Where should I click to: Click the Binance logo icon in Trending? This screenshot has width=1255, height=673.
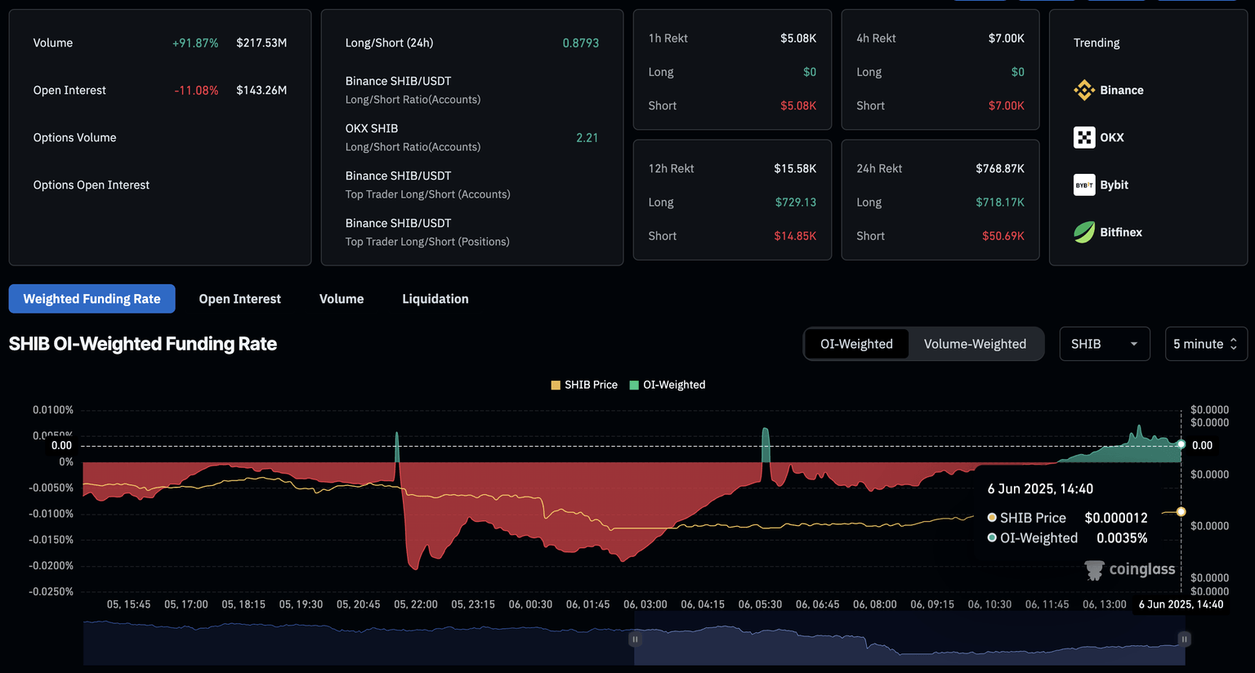1084,90
